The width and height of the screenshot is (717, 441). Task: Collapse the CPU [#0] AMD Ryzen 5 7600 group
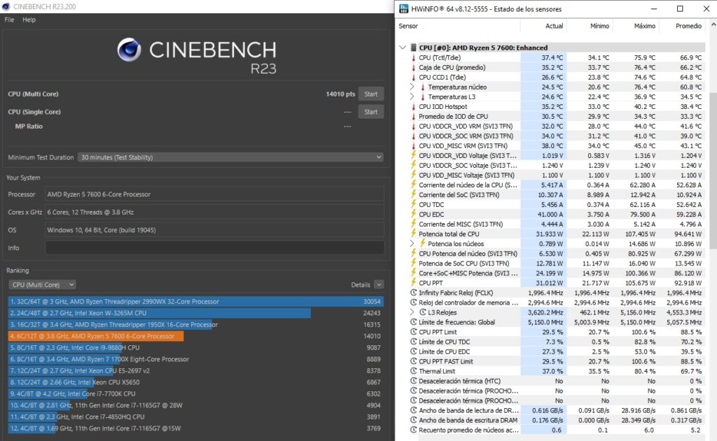[x=403, y=48]
